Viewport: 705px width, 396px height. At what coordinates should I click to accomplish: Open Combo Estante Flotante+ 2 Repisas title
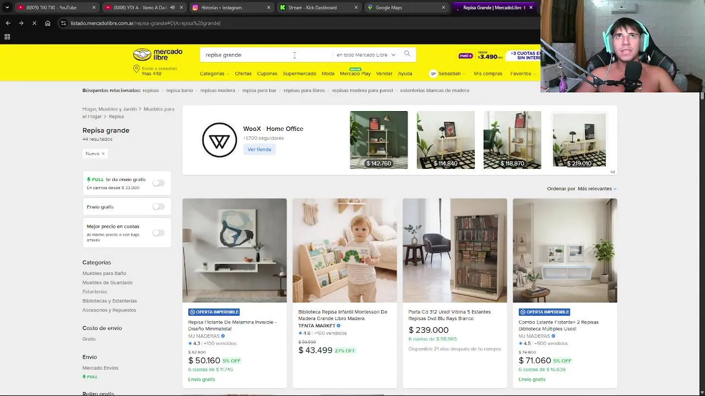click(558, 326)
